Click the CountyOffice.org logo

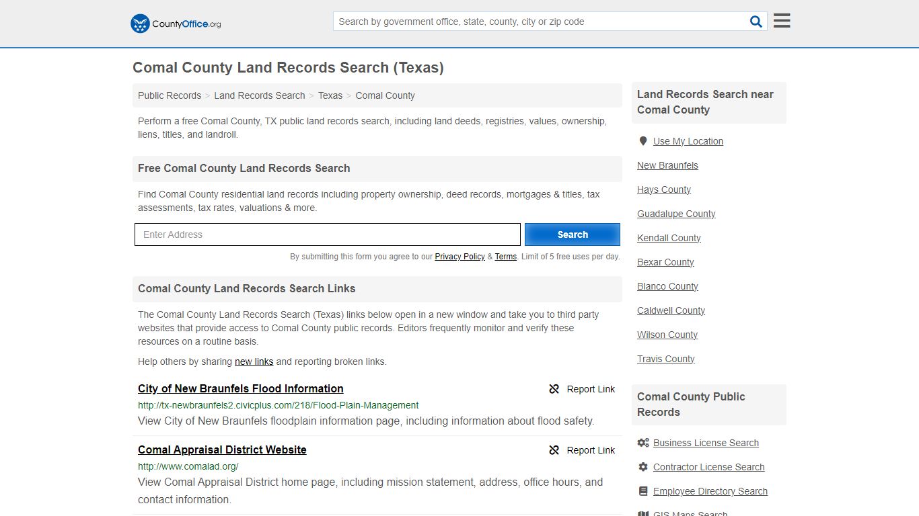176,24
